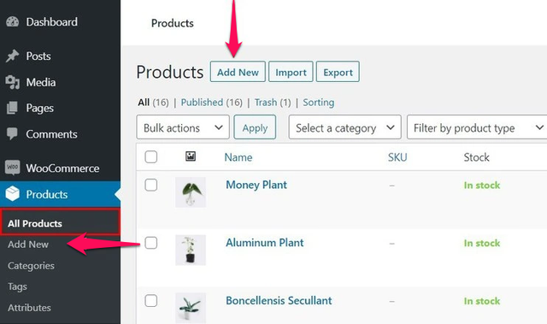Open the Trash (1) filter link
Viewport: 547px width, 324px height.
tap(273, 103)
